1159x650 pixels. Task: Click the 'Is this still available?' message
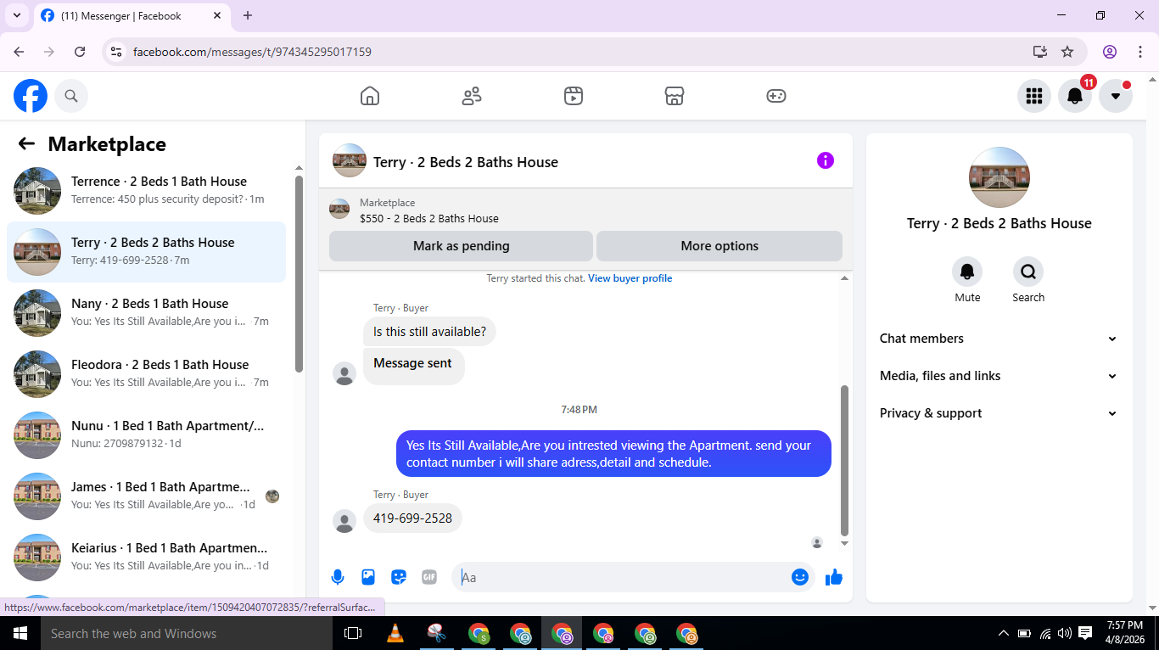tap(429, 332)
